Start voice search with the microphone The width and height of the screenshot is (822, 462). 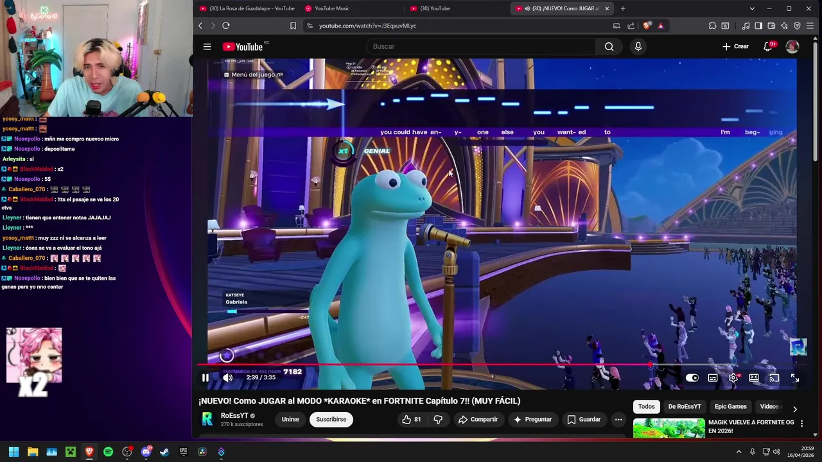pos(638,46)
